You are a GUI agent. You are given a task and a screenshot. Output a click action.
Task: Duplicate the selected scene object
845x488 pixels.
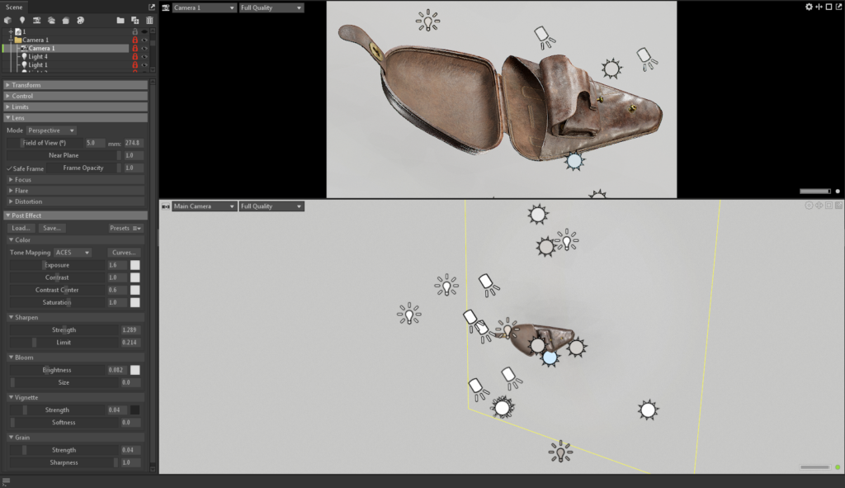pos(135,20)
